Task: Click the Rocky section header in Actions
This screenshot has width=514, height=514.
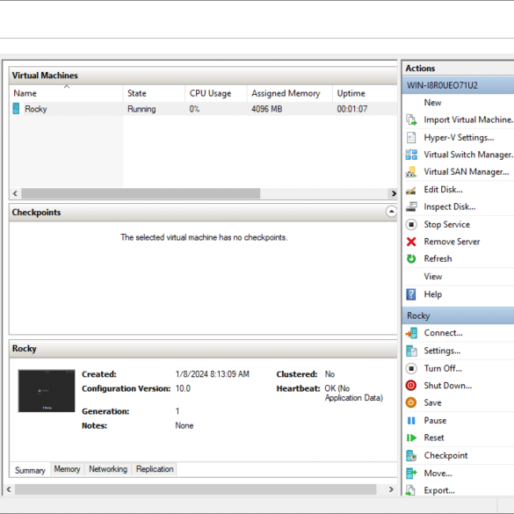Action: point(458,316)
